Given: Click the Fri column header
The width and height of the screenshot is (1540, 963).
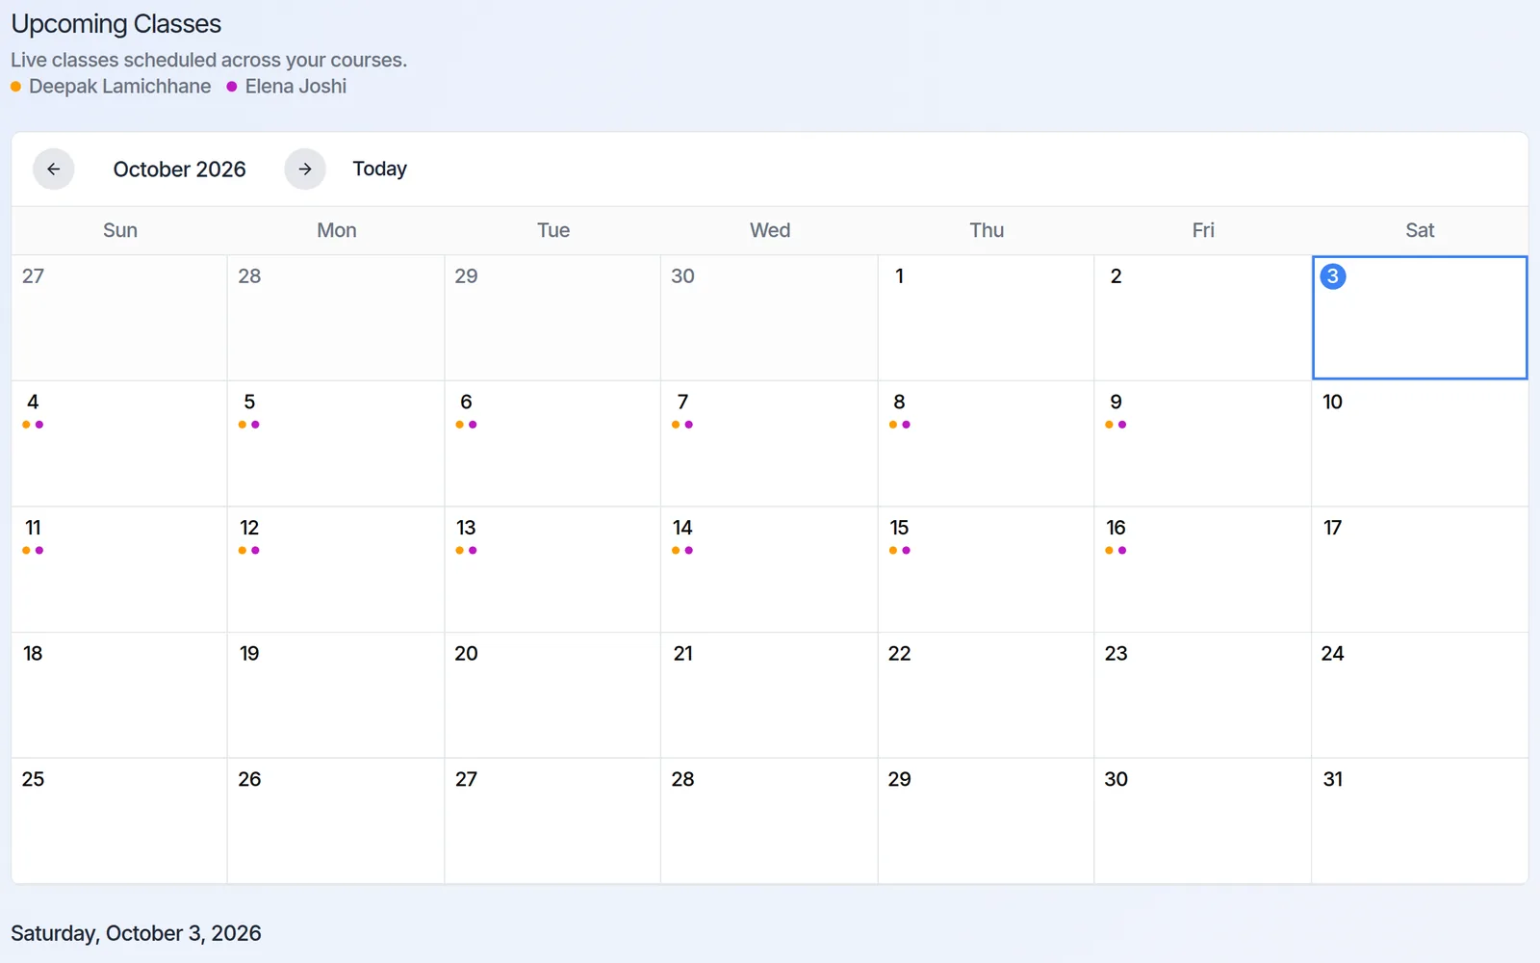Looking at the screenshot, I should pyautogui.click(x=1203, y=230).
